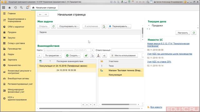This screenshot has height=112, width=200.
Task: Click the Настроить button
Action: click(183, 33)
